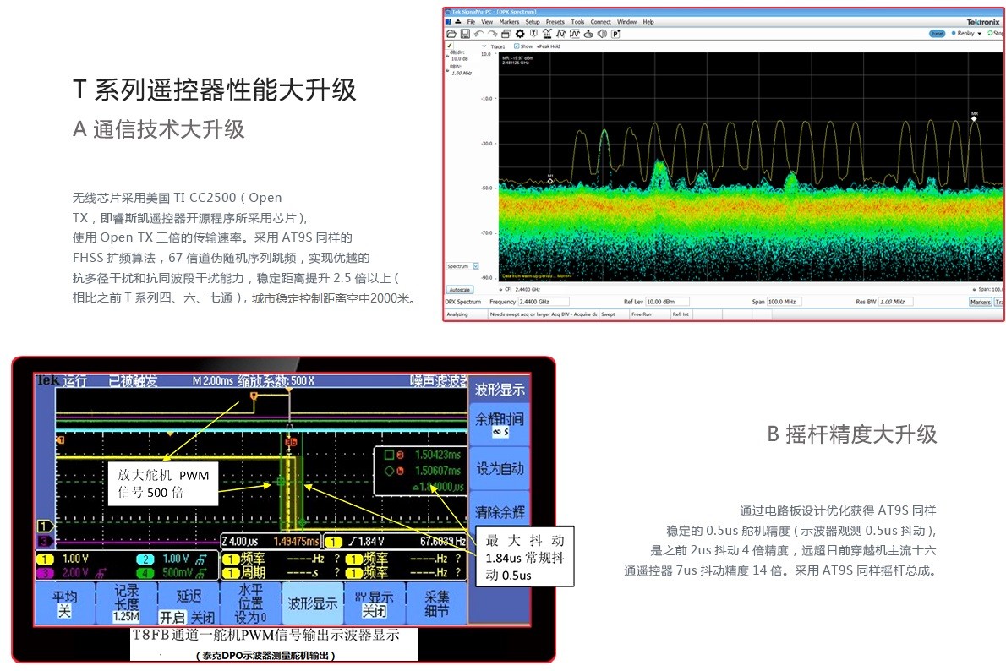Image resolution: width=1006 pixels, height=671 pixels.
Task: Click the Save floppy disk toolbar icon
Action: 465,34
